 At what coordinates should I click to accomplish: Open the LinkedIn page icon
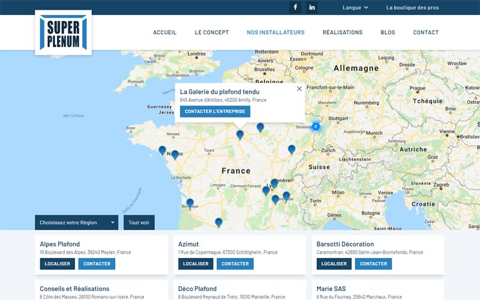(311, 7)
